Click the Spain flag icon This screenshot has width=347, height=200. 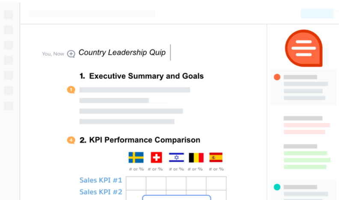click(216, 158)
